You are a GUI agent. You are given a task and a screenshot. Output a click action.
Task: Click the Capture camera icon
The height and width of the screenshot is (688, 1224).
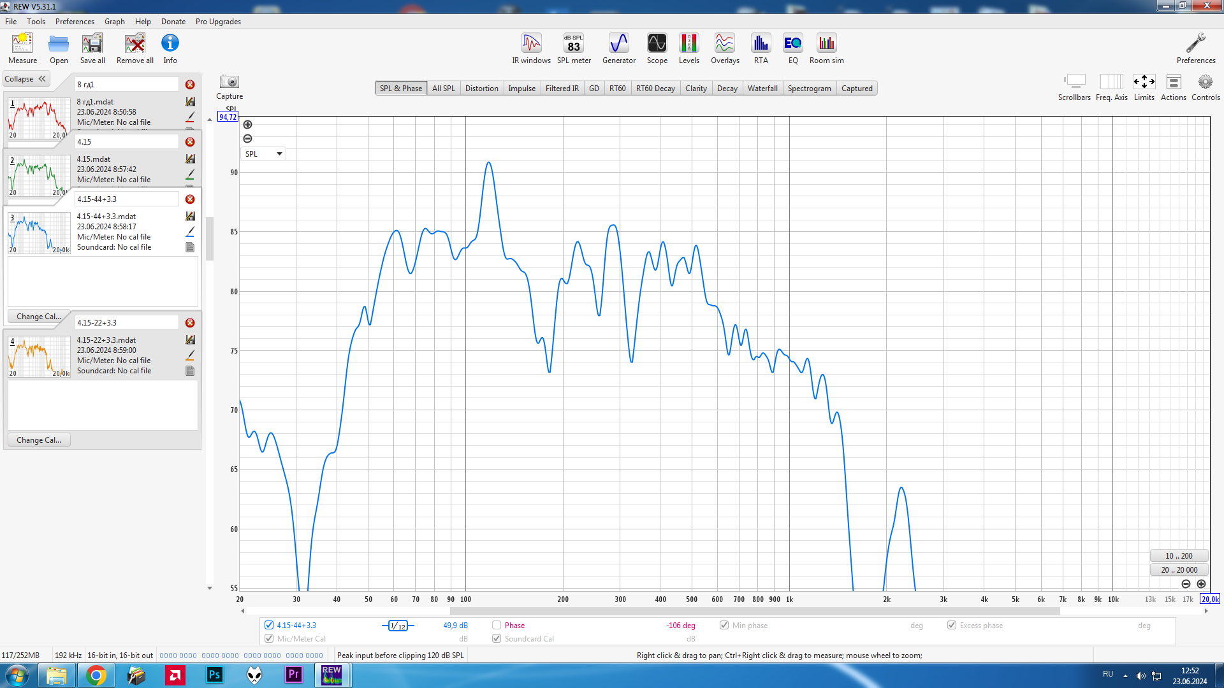click(229, 82)
